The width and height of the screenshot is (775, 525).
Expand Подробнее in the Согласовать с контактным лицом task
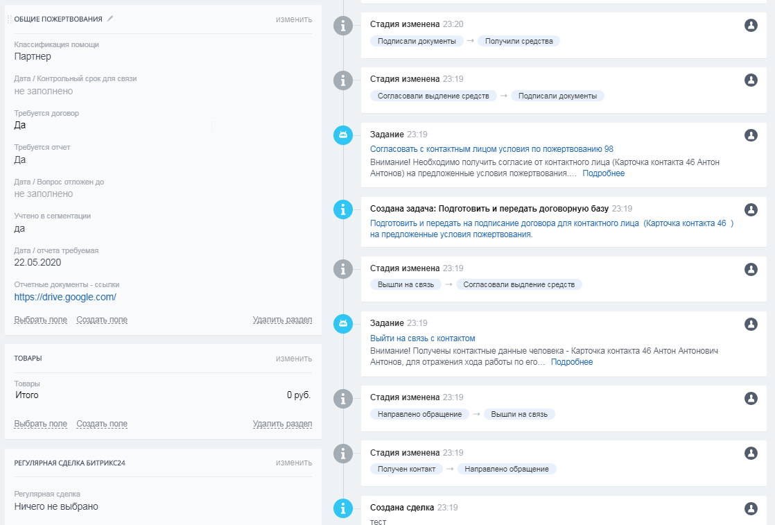603,173
